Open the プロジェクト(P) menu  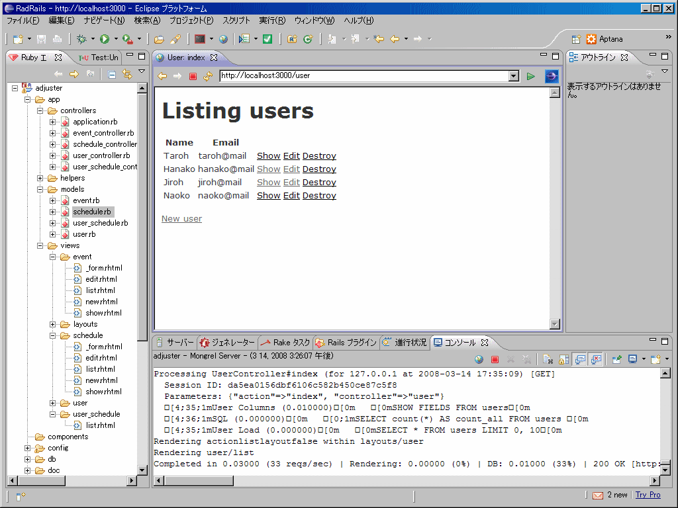(191, 21)
